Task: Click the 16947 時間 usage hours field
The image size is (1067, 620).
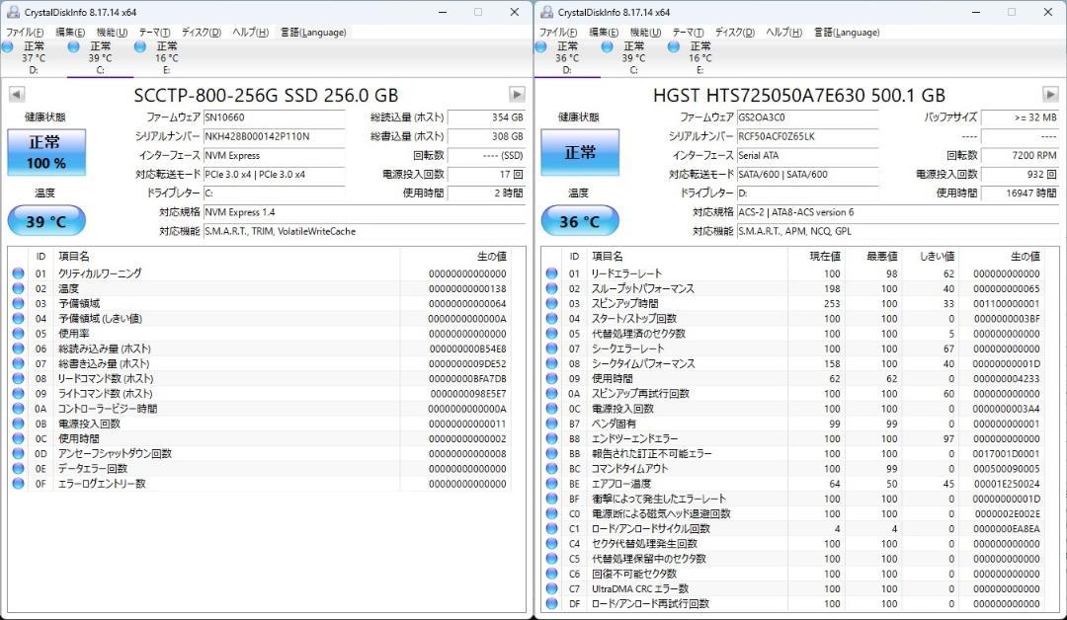Action: pyautogui.click(x=1020, y=194)
